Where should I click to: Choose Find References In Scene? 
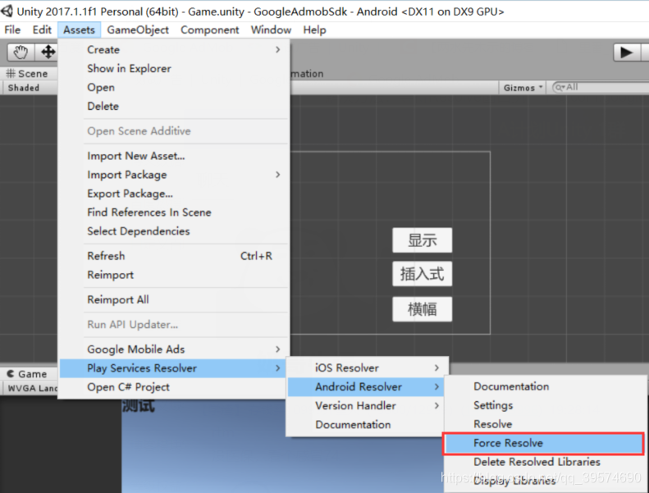[x=174, y=212]
